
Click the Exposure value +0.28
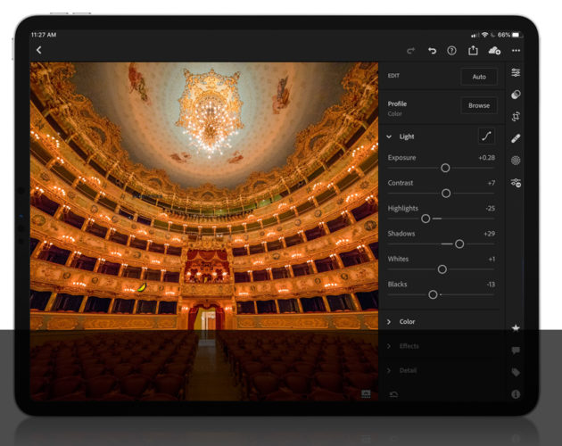tap(486, 157)
